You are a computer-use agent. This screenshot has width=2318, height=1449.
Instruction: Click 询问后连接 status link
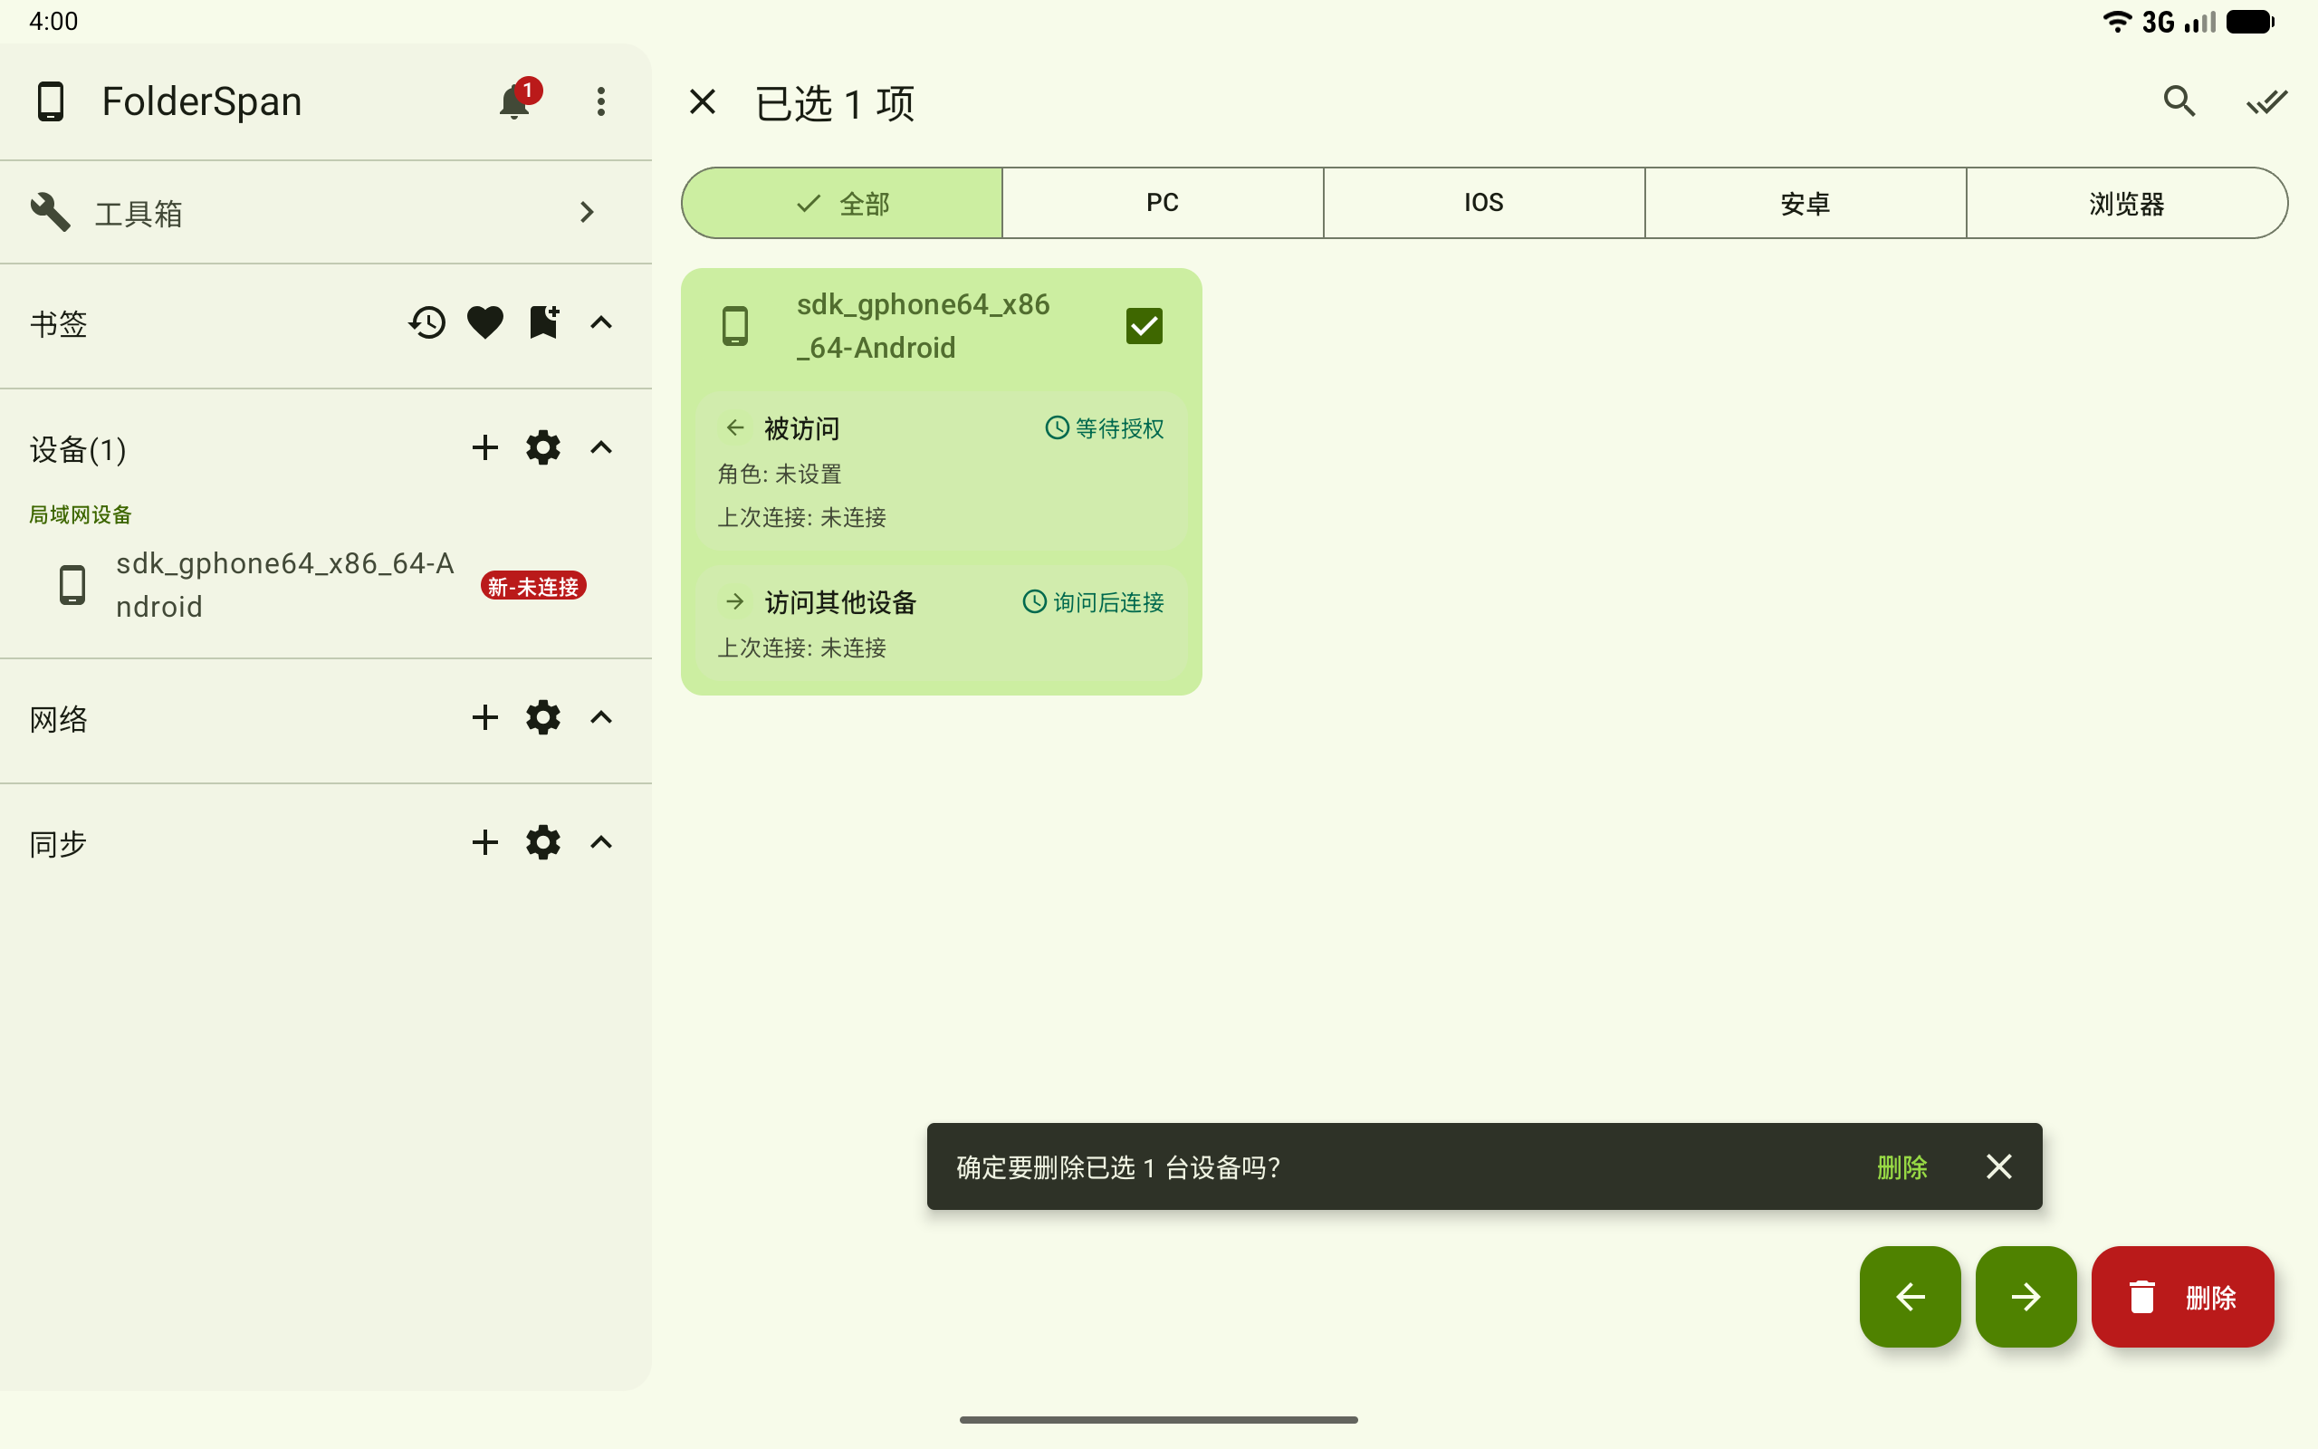click(1093, 602)
